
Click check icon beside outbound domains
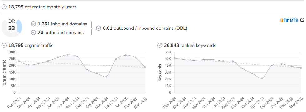click(33, 33)
